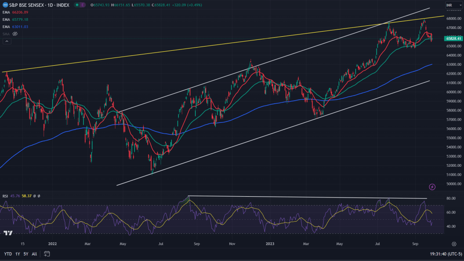Click the S&P BSE SENSEX exchange logo

pyautogui.click(x=5, y=5)
